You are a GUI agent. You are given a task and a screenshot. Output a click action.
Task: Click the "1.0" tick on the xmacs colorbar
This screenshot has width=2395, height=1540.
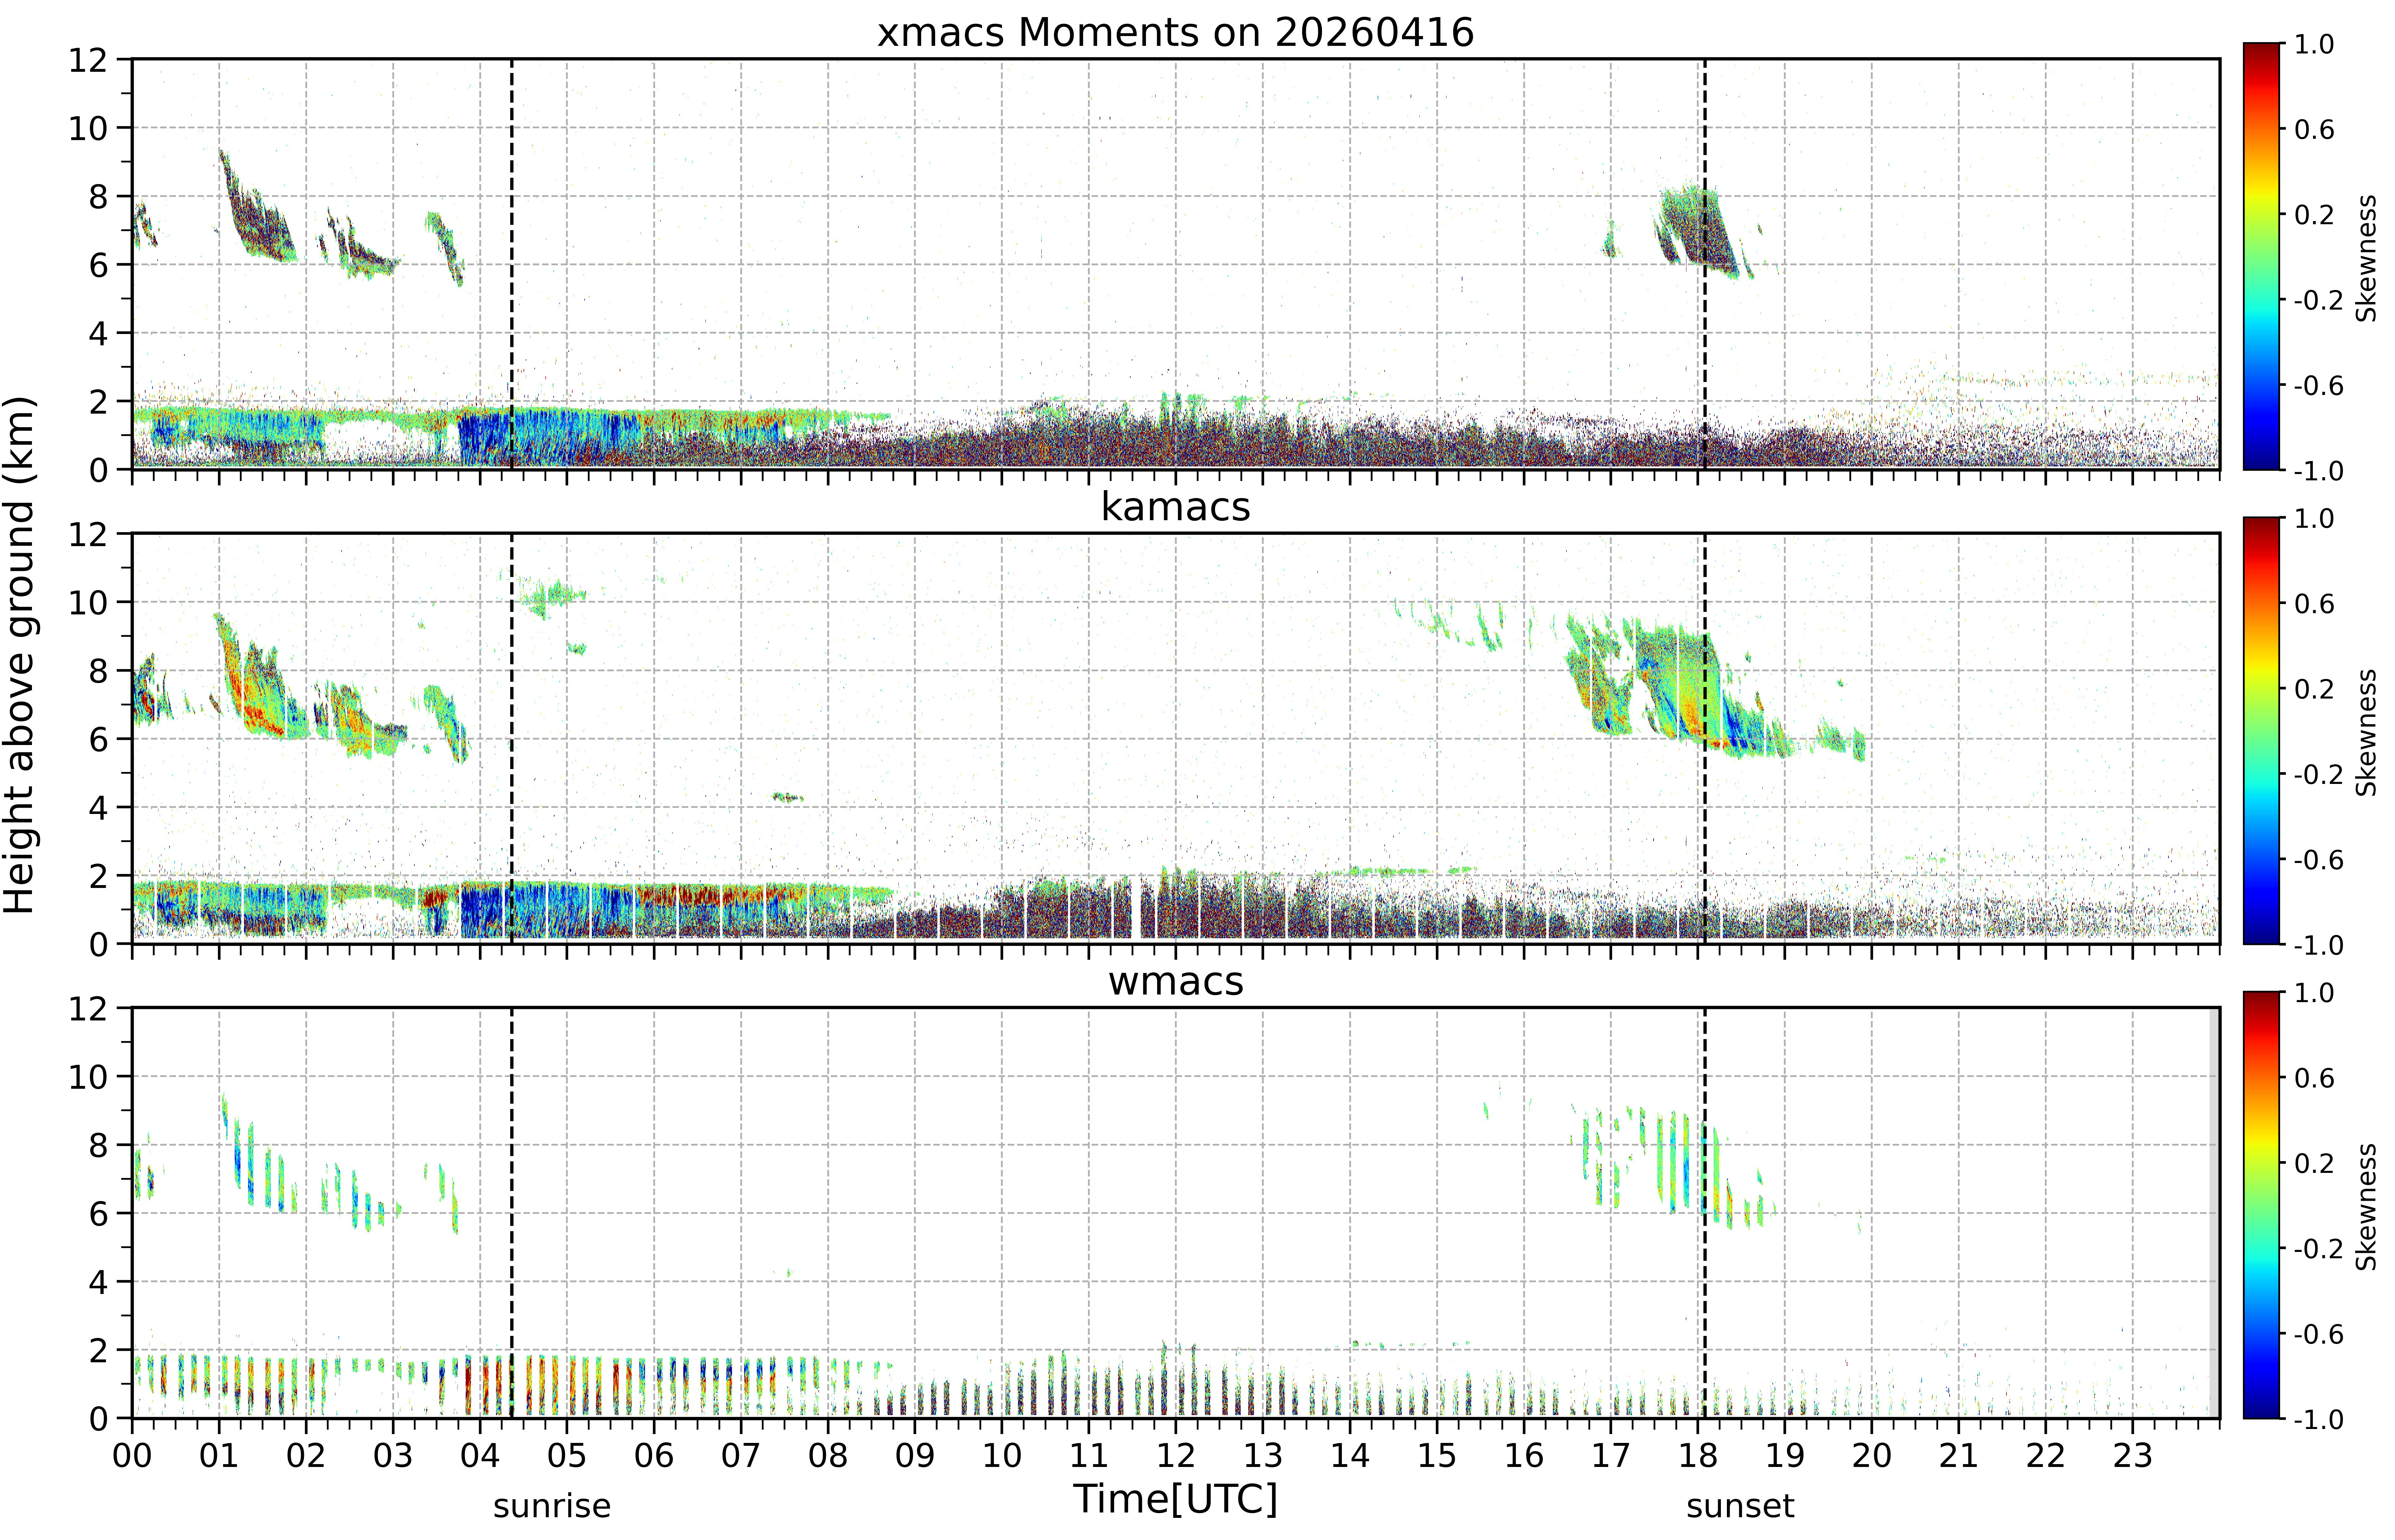coord(2314,44)
